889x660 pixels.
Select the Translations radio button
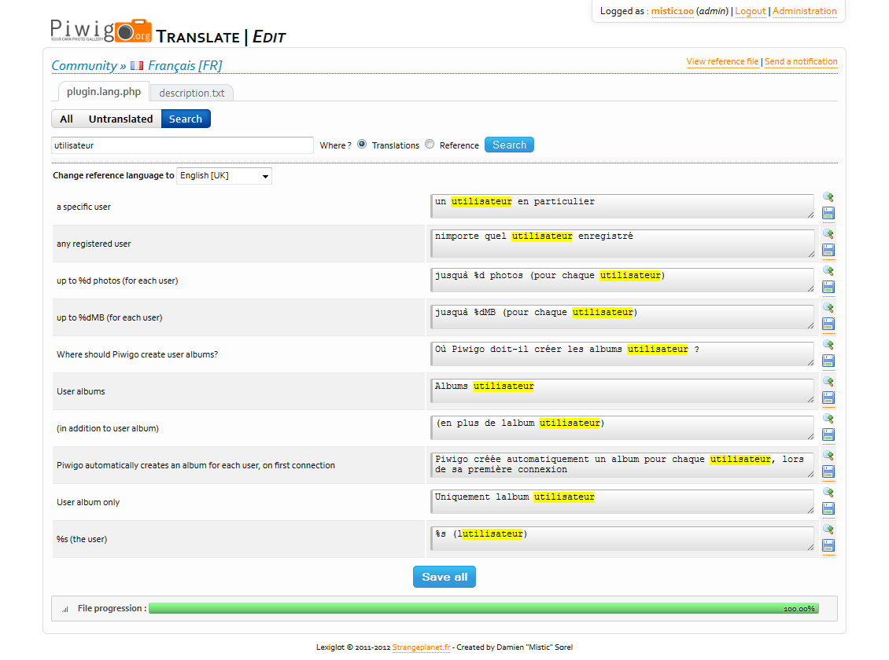click(362, 145)
